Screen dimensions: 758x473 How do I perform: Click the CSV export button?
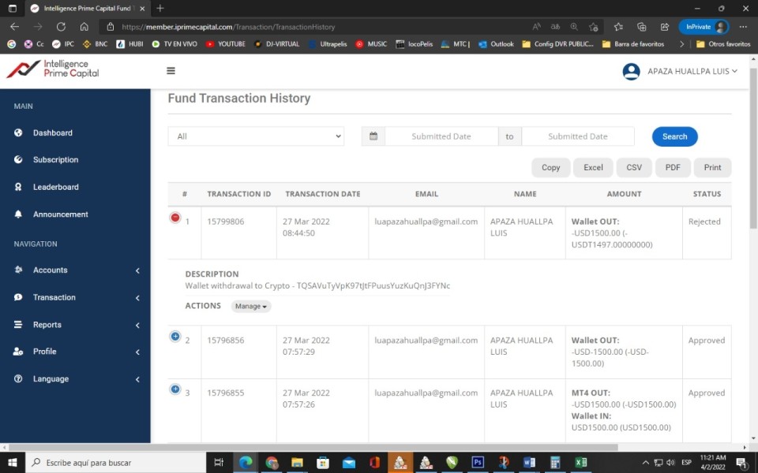pos(634,167)
